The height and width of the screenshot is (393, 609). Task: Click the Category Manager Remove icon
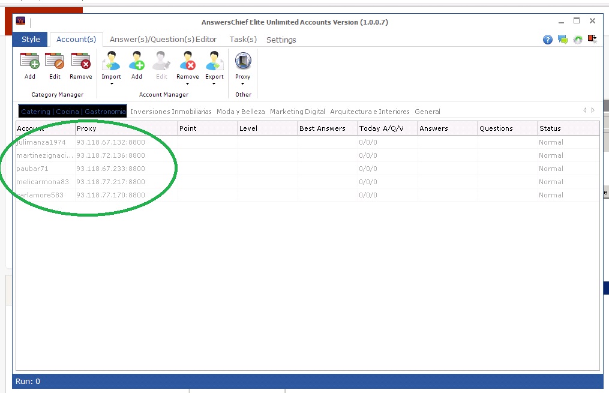[x=80, y=61]
